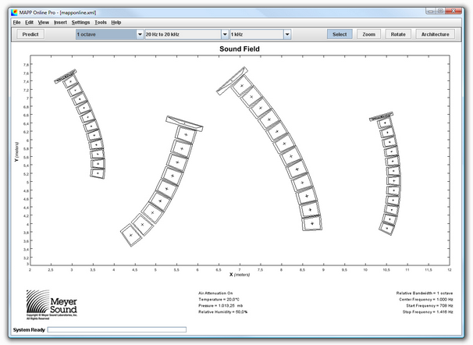
Task: Open the Tools menu
Action: click(x=101, y=23)
